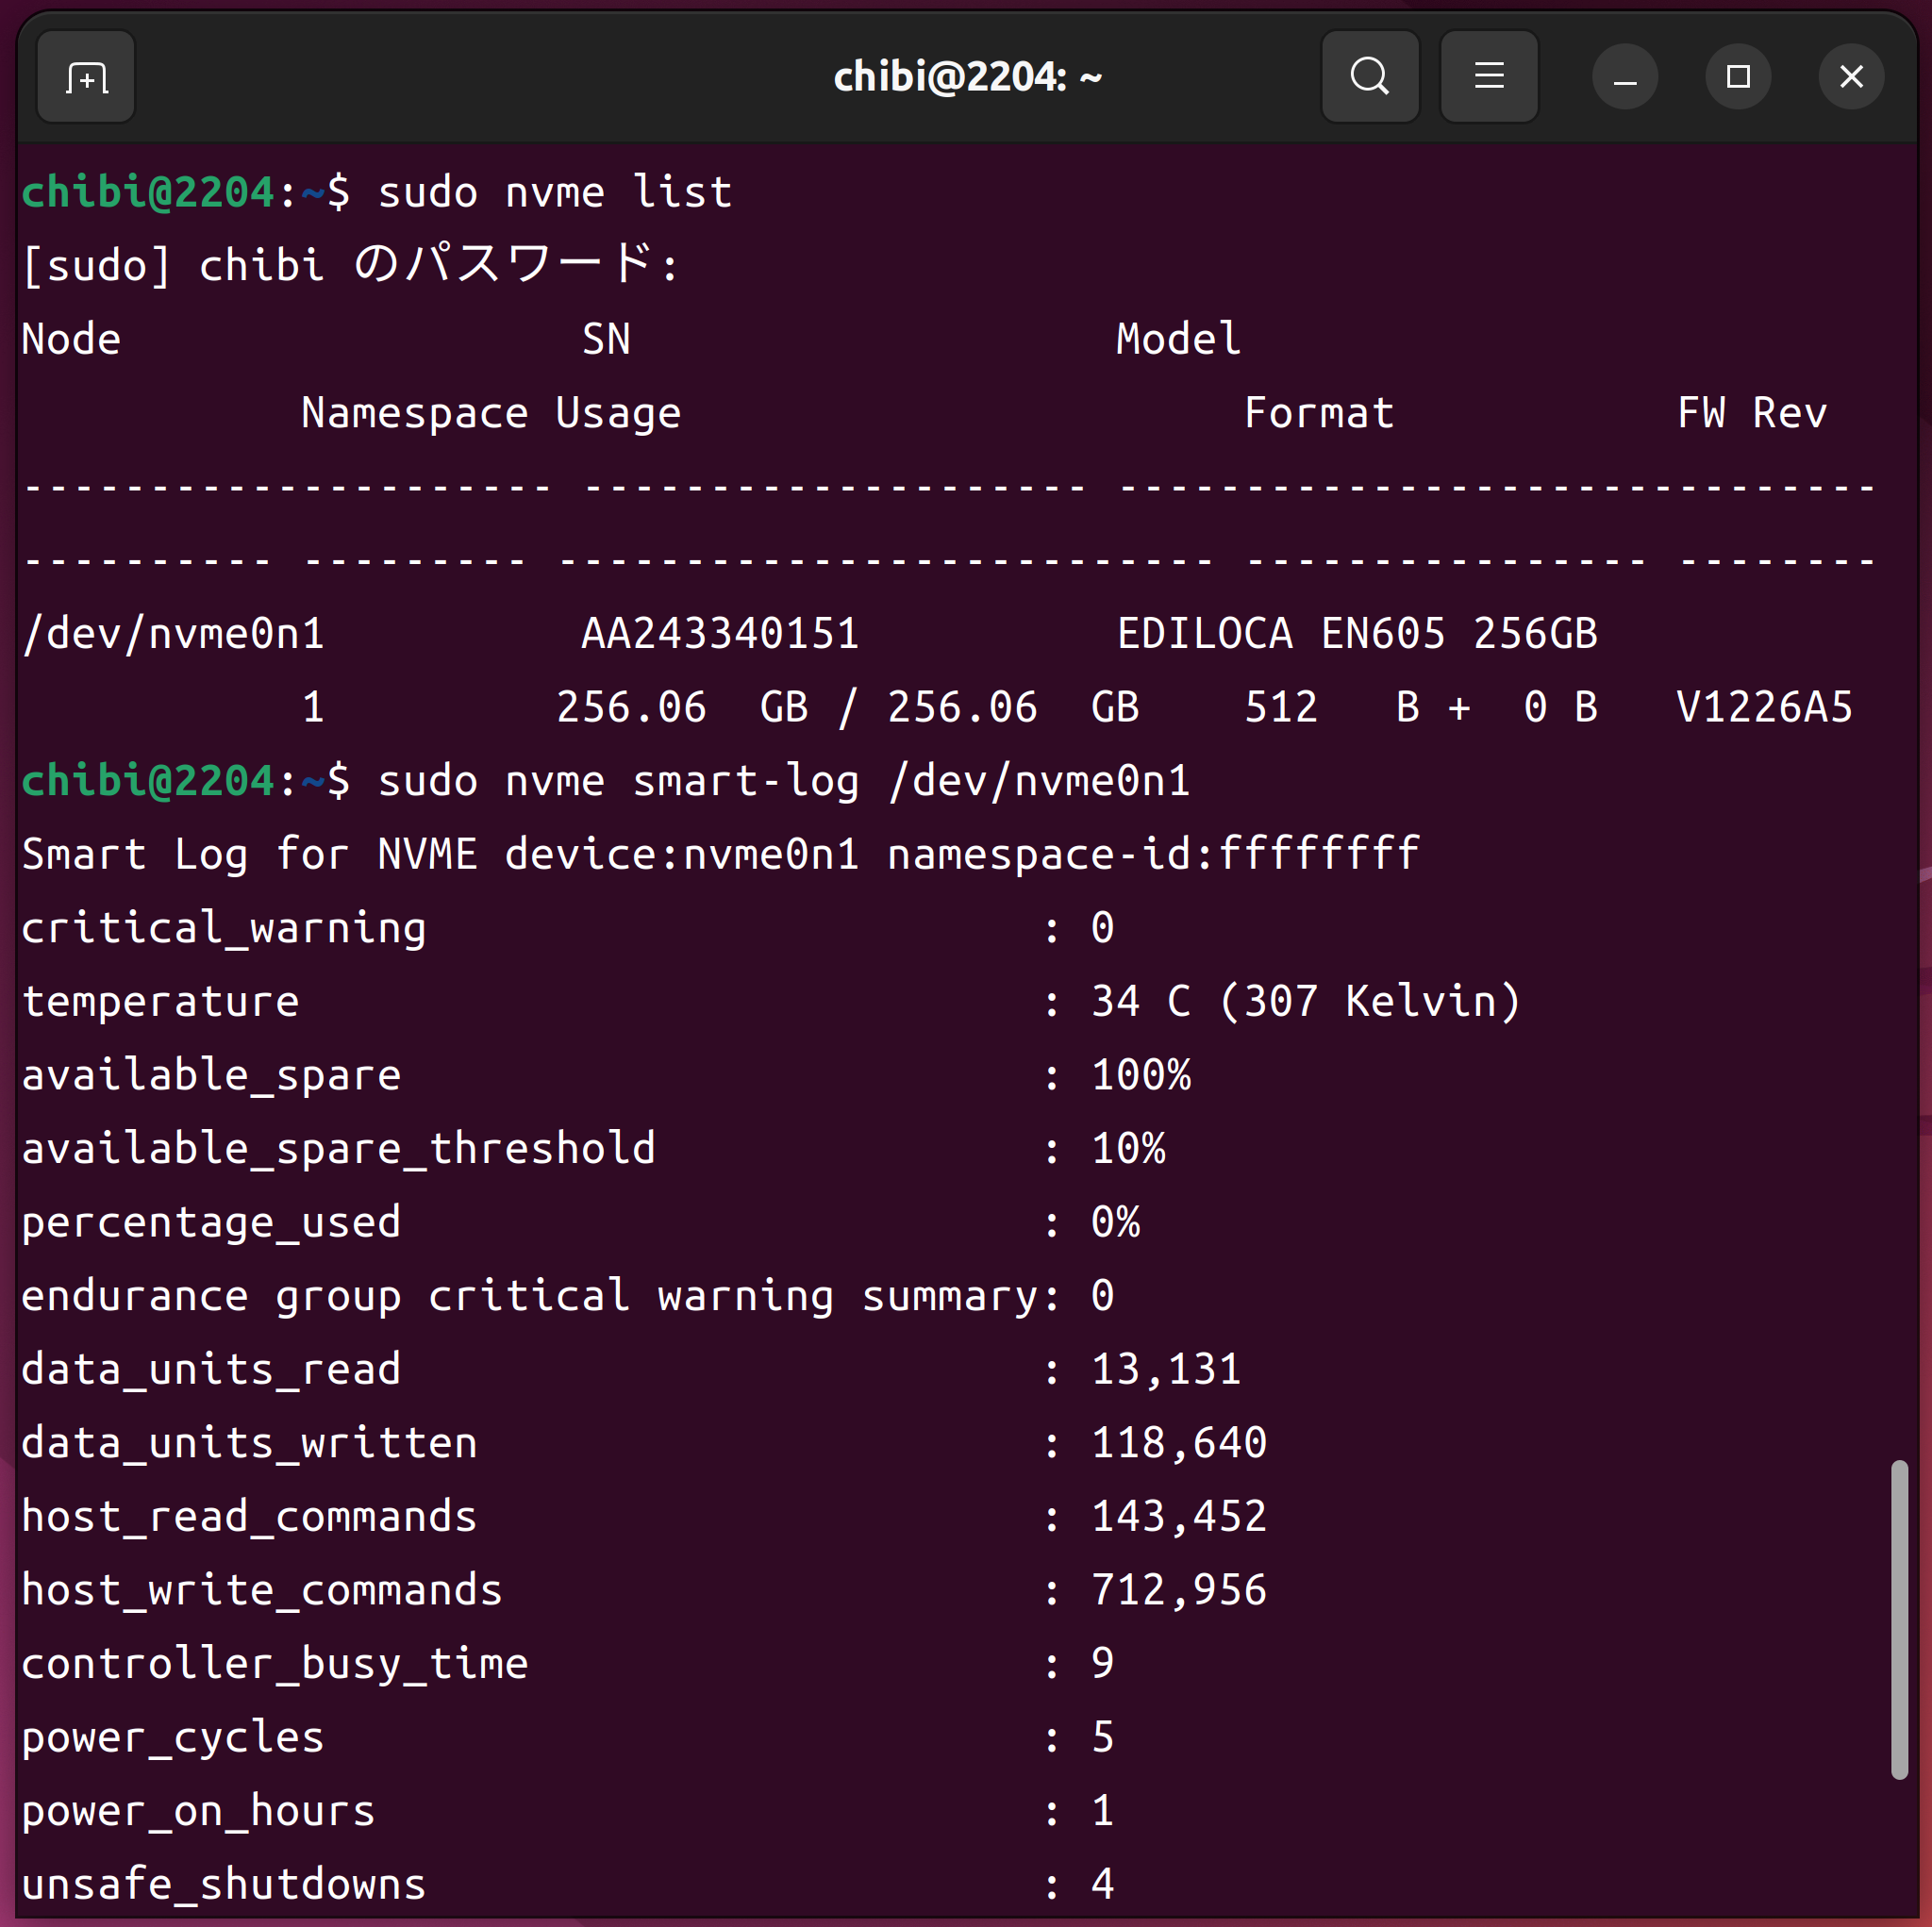Close the terminal window
The image size is (1932, 1927).
point(1850,77)
